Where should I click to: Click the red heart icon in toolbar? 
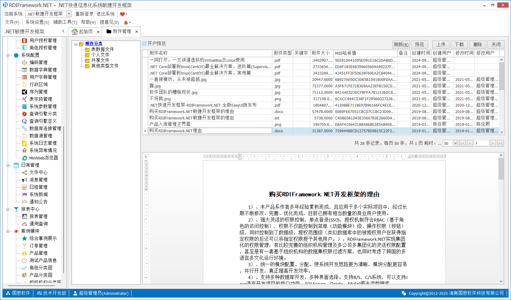(122, 14)
